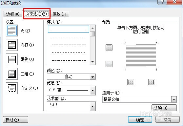Click the 取消 button
This screenshot has height=126, width=183.
168,119
